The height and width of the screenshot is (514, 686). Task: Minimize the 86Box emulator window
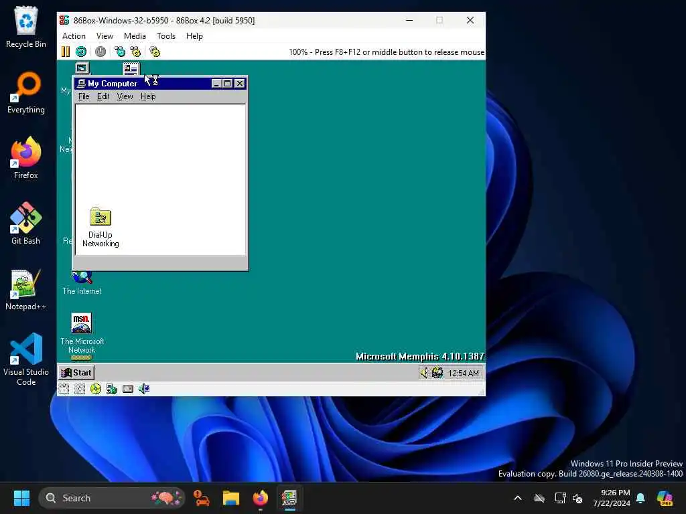tap(409, 20)
